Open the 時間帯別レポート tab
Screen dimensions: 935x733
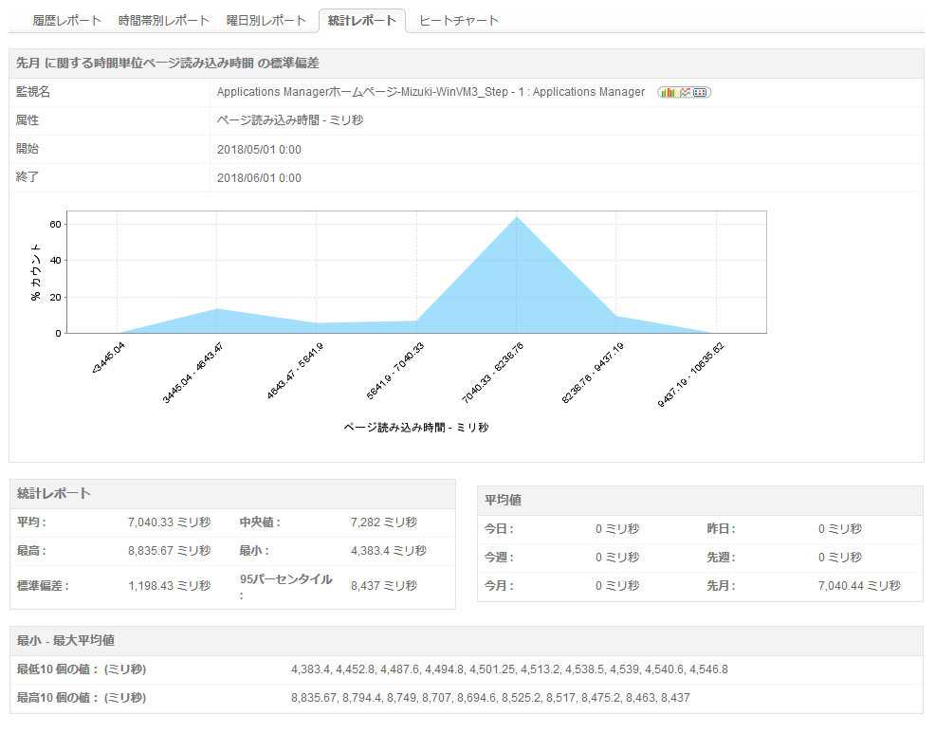coord(164,20)
